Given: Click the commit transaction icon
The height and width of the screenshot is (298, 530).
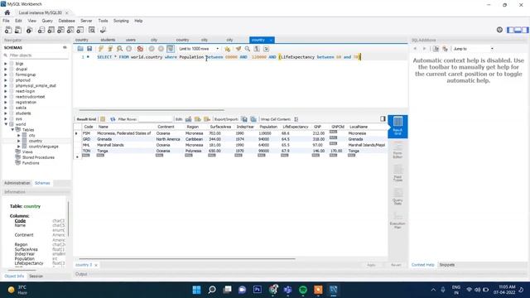Looking at the screenshot, I should click(x=152, y=49).
